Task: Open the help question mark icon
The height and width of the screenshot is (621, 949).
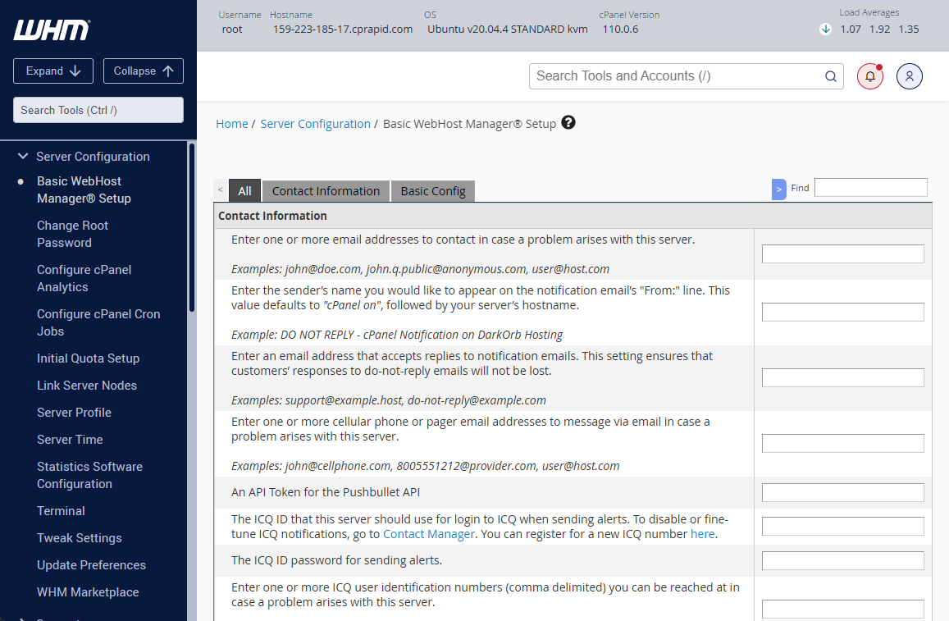Action: (x=568, y=122)
